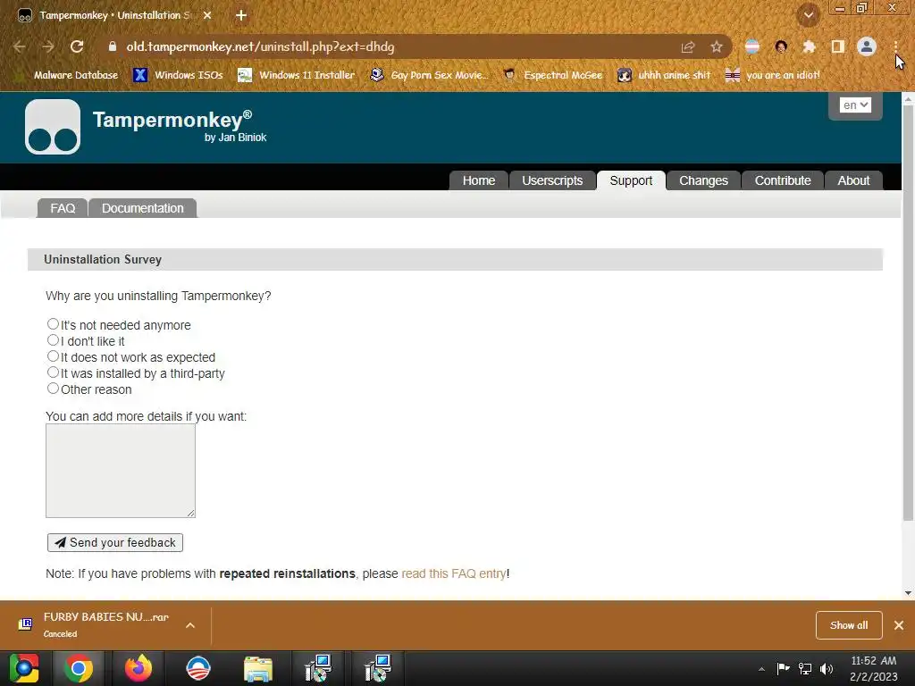Reload the page with the refresh icon

click(77, 46)
